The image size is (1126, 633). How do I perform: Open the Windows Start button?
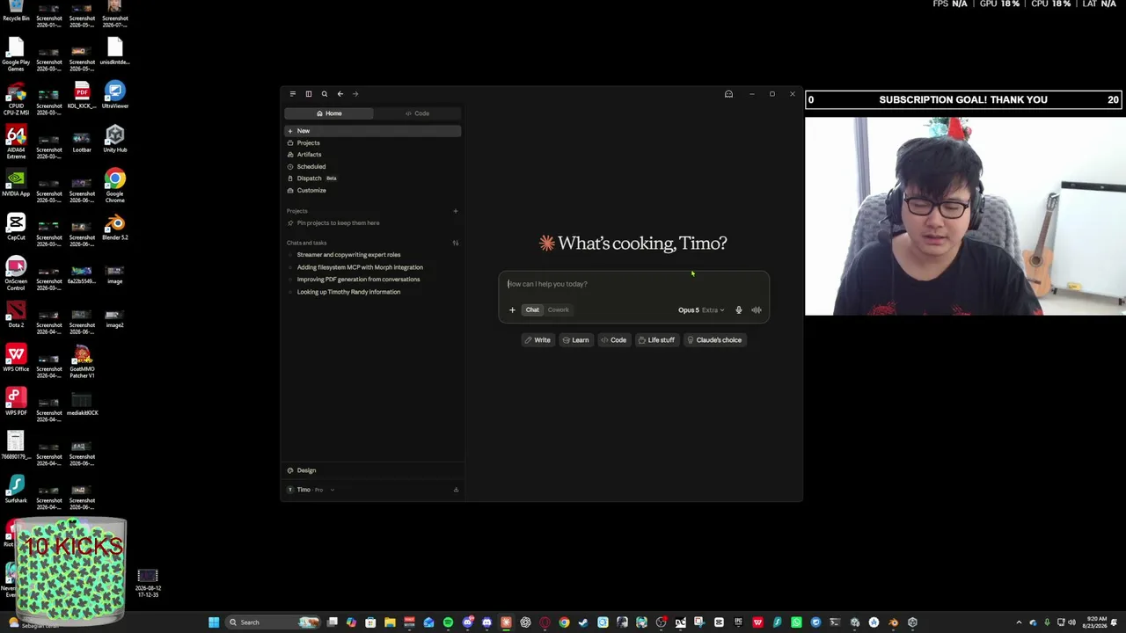click(214, 622)
